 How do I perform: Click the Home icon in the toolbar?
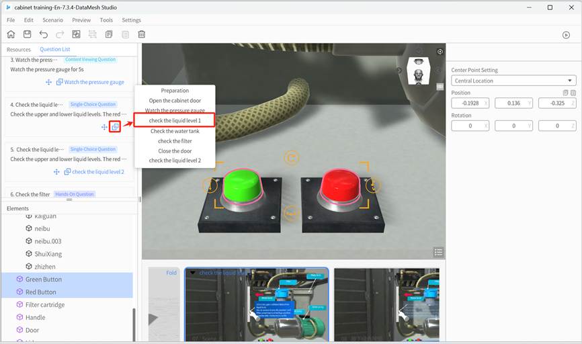tap(11, 34)
